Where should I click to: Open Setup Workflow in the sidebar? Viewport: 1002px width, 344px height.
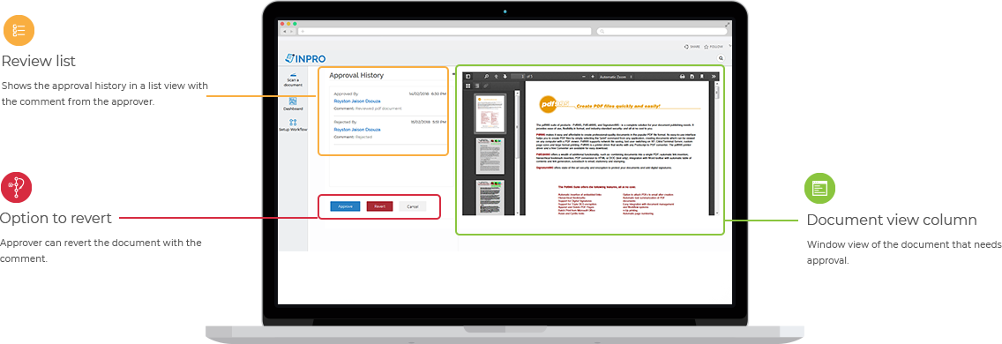pos(293,125)
